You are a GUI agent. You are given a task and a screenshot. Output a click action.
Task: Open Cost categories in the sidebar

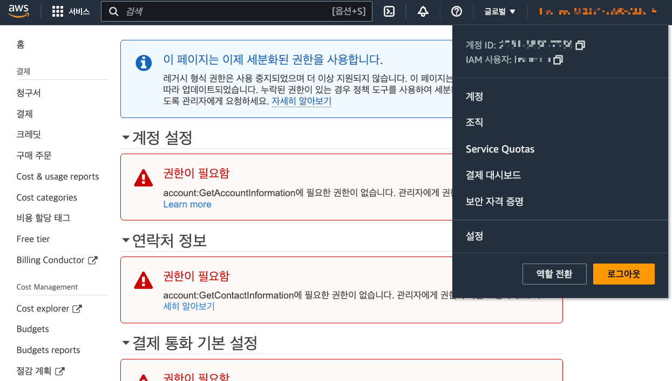[47, 198]
